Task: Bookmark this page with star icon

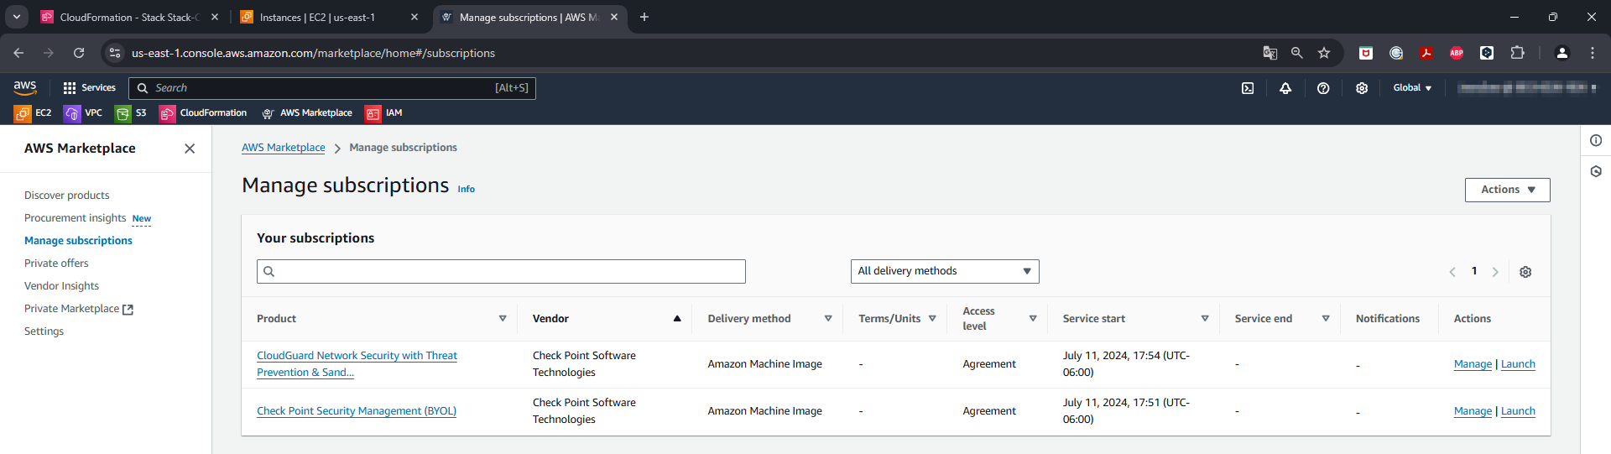Action: (x=1324, y=53)
